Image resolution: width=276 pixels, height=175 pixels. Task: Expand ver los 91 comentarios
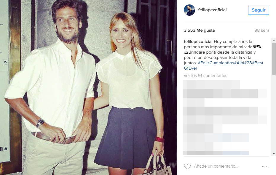[x=206, y=76]
